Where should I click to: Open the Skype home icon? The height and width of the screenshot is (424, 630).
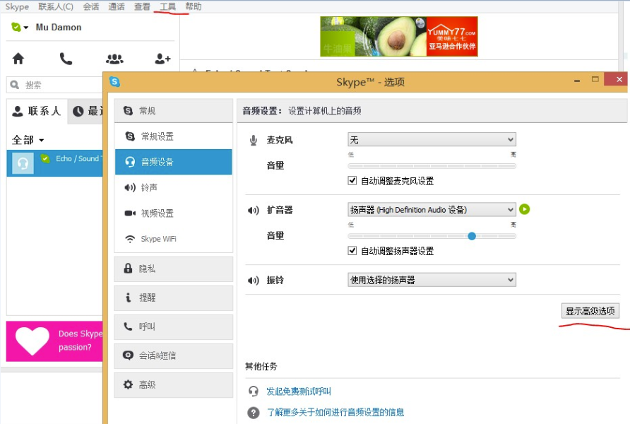click(x=18, y=59)
